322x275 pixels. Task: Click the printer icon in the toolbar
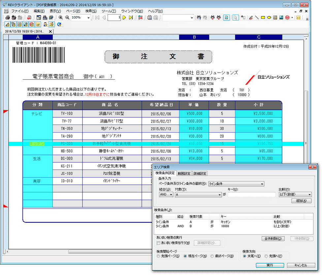(x=7, y=18)
